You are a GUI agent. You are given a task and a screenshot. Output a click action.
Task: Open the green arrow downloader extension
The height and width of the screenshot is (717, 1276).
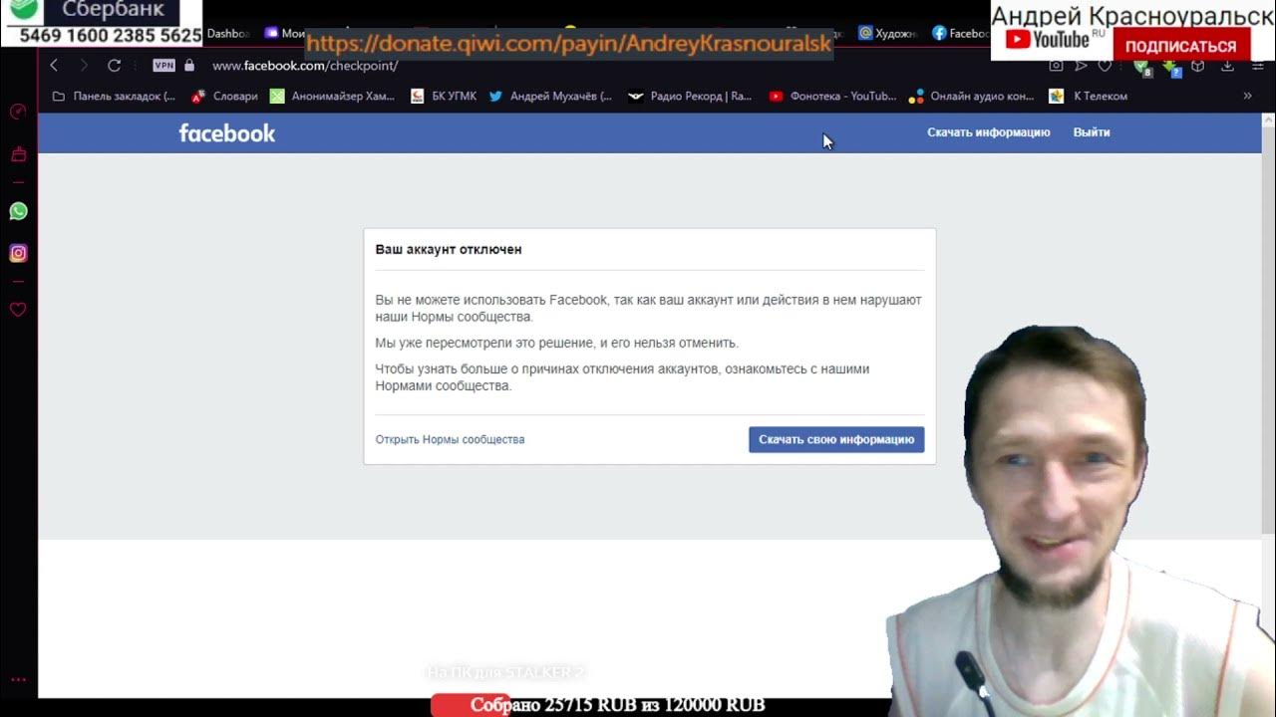click(1172, 68)
